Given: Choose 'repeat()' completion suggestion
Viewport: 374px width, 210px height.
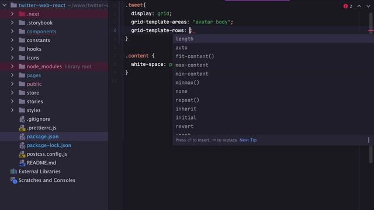Looking at the screenshot, I should pyautogui.click(x=273, y=100).
